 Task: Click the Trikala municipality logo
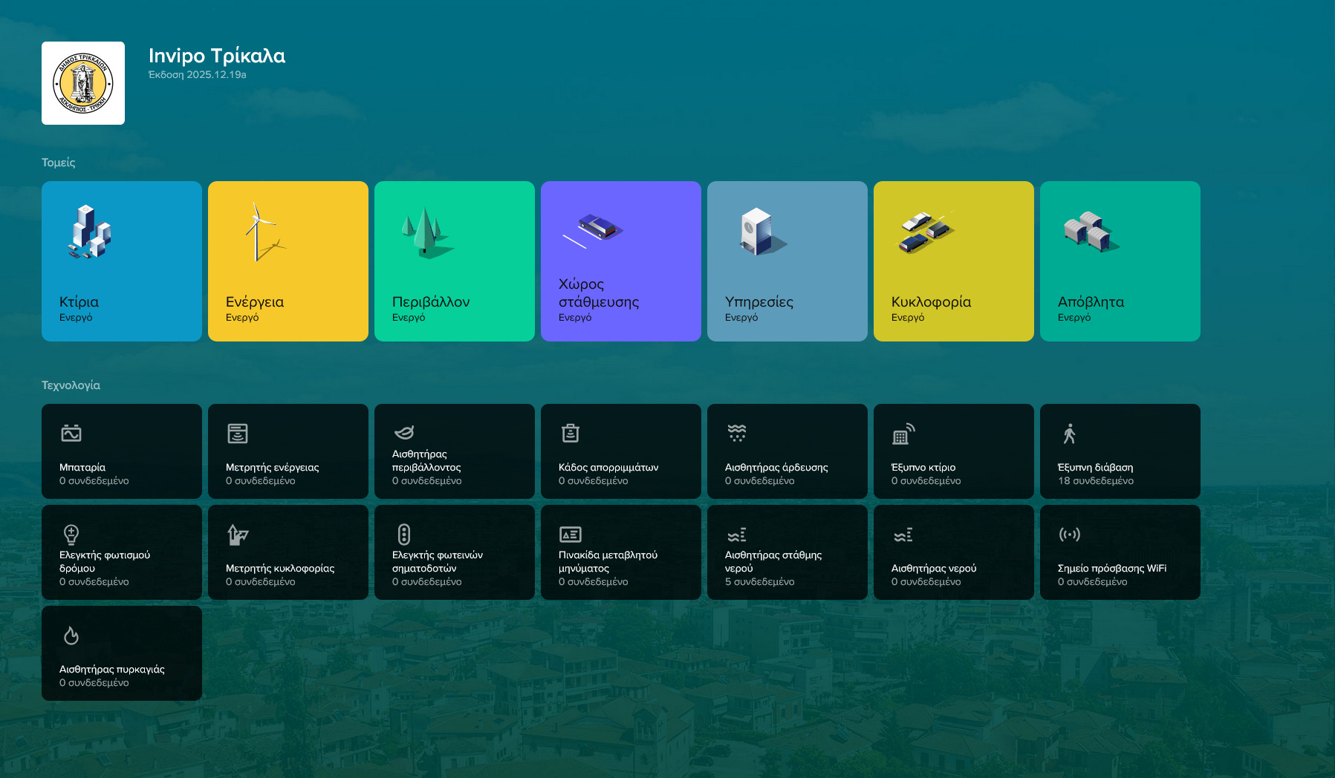click(x=83, y=83)
